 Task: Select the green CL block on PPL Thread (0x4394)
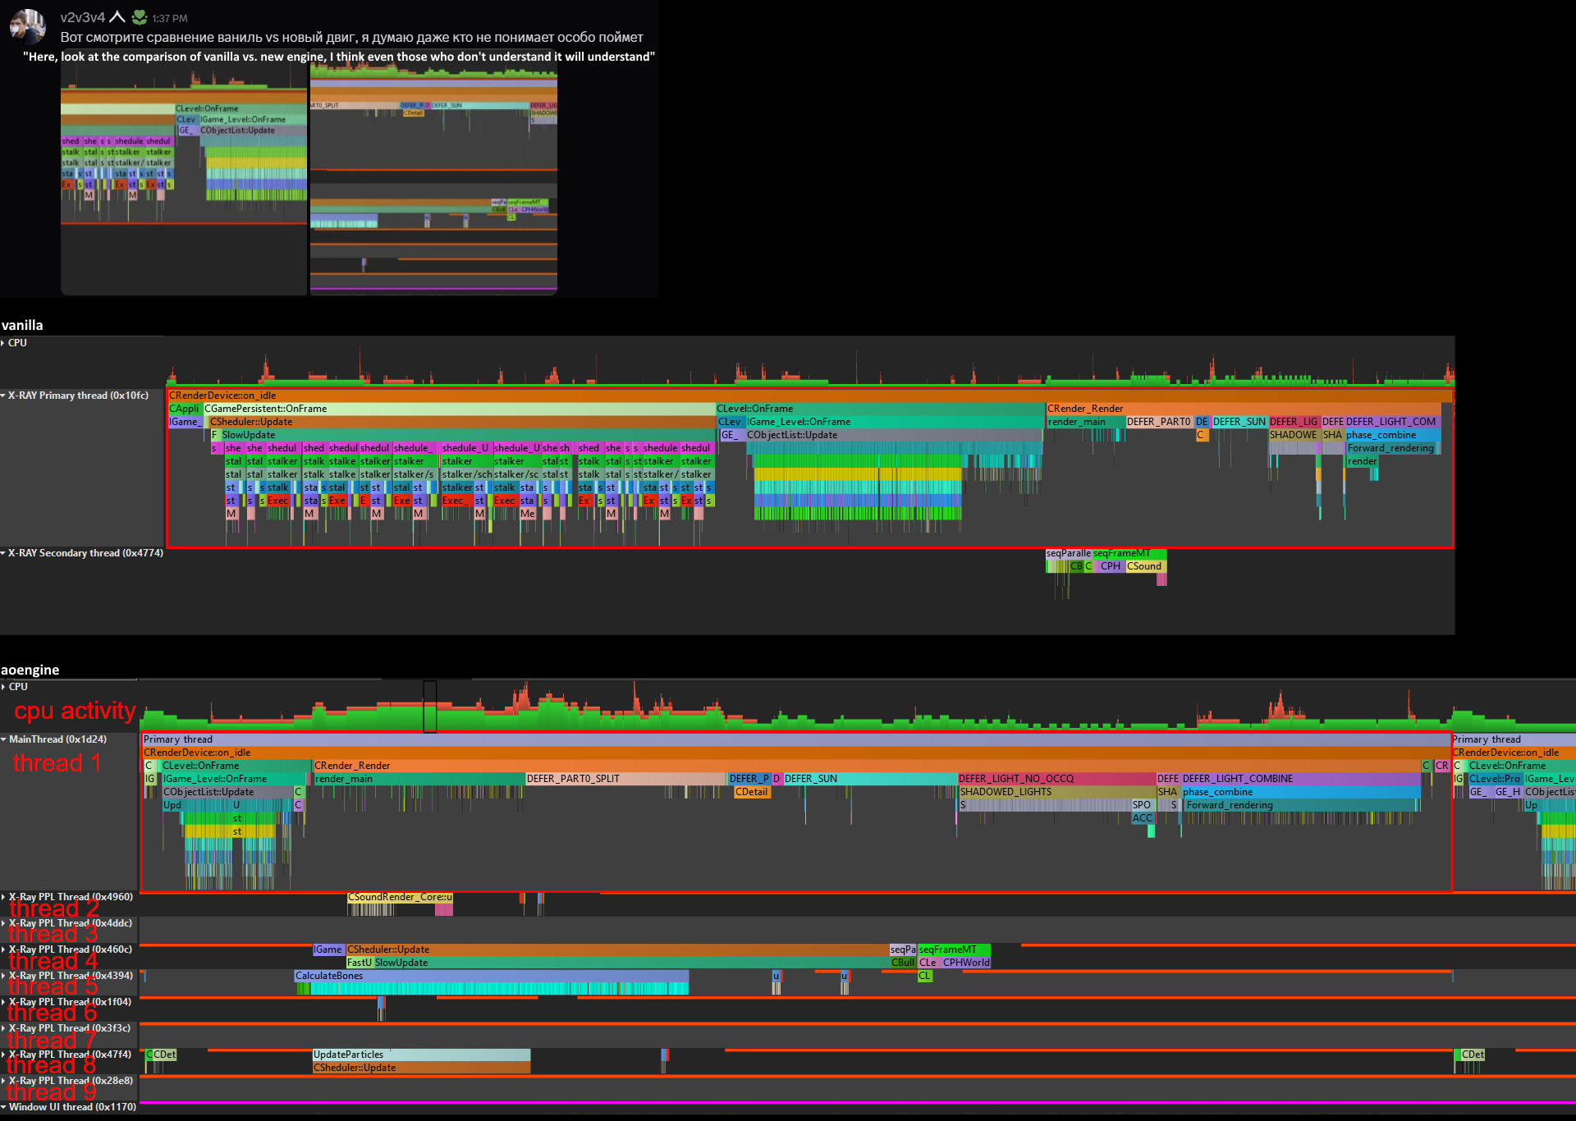click(925, 976)
